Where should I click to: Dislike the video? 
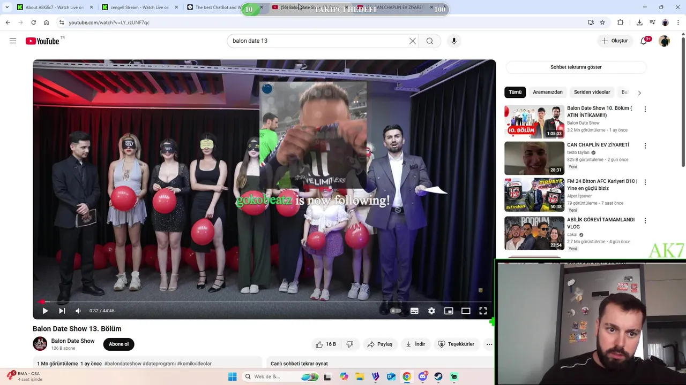[350, 344]
